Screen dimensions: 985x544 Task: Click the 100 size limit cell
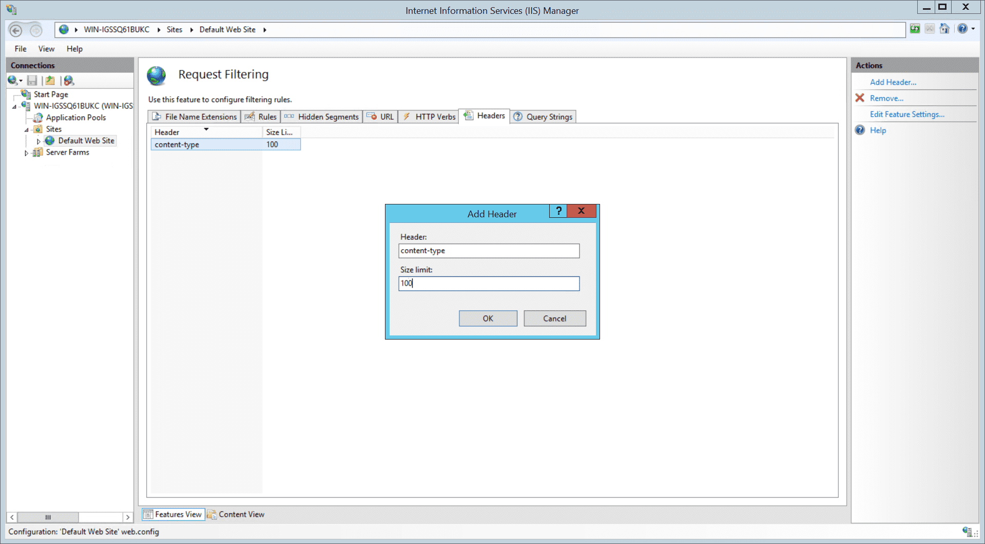[x=281, y=145]
